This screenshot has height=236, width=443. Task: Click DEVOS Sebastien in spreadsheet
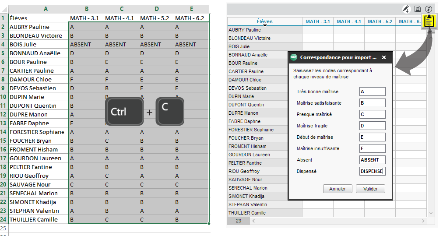[39, 88]
